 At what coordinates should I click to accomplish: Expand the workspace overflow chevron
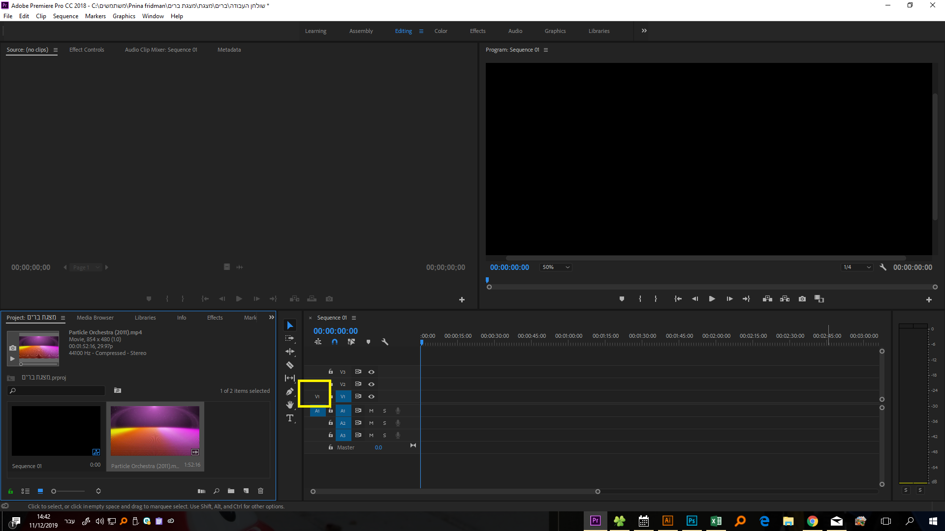[644, 30]
